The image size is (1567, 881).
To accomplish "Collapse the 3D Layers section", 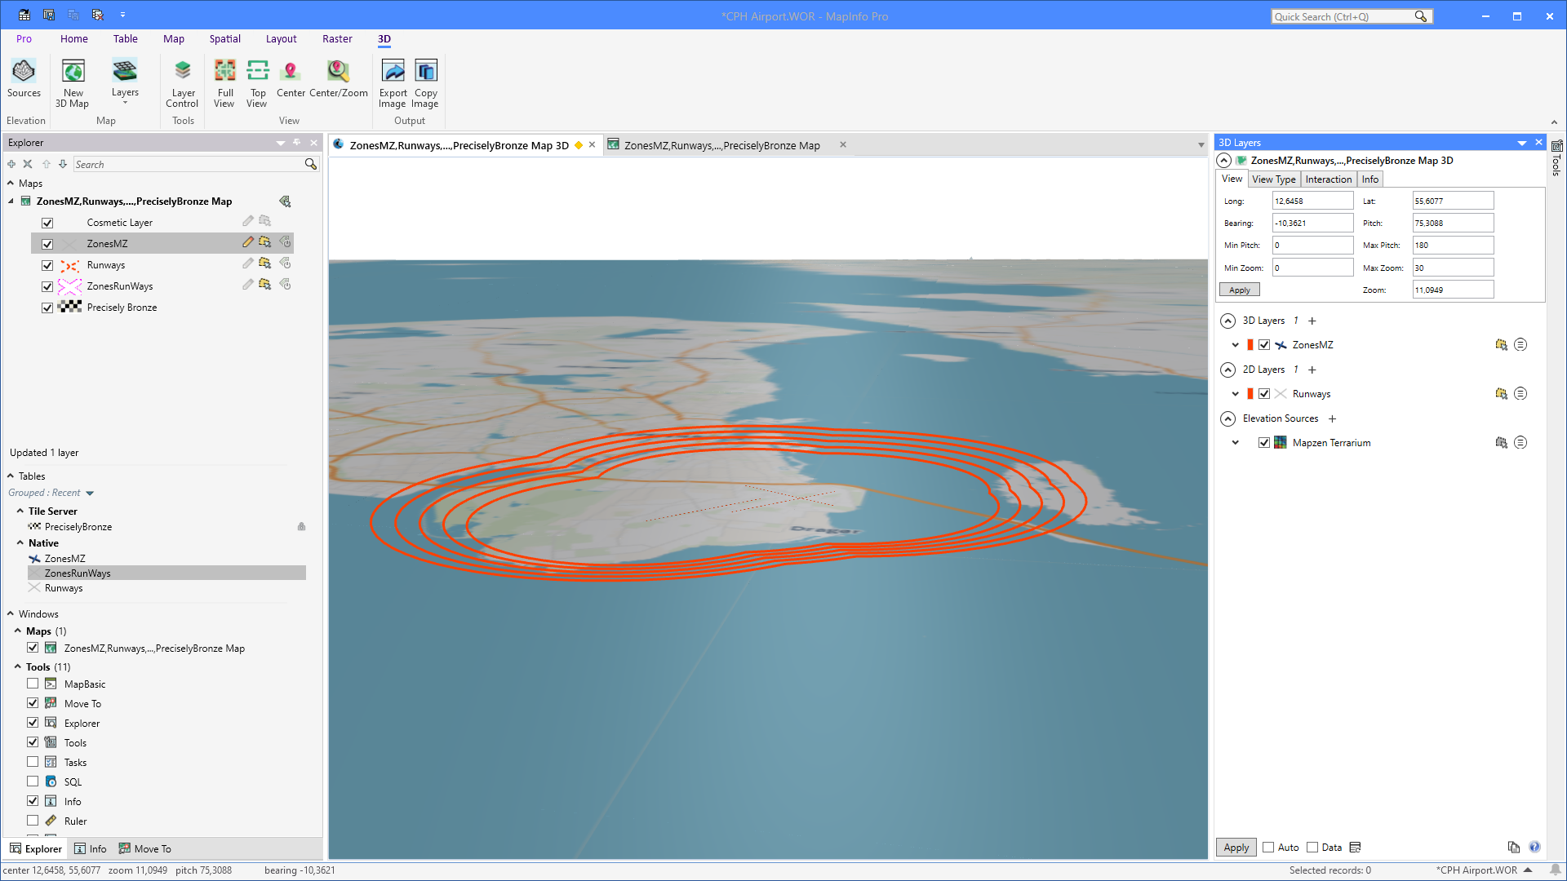I will click(1227, 321).
